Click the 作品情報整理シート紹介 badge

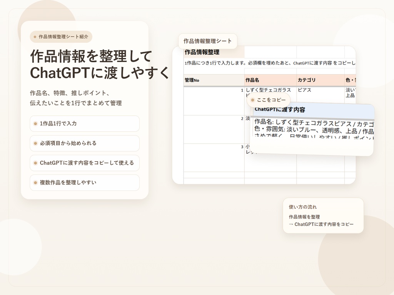pyautogui.click(x=61, y=37)
